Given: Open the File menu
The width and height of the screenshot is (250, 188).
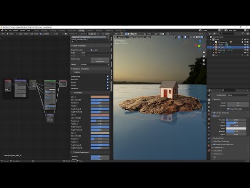Looking at the screenshot, I should (x=6, y=30).
